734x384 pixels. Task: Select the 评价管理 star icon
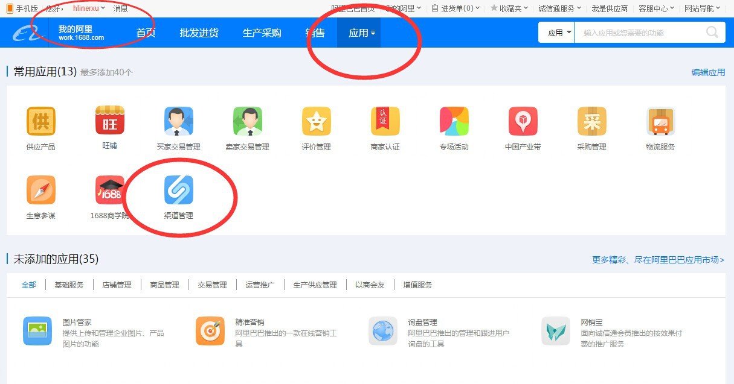click(315, 122)
